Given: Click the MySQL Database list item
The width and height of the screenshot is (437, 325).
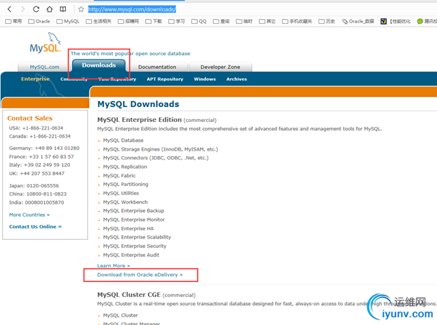Looking at the screenshot, I should [x=123, y=140].
